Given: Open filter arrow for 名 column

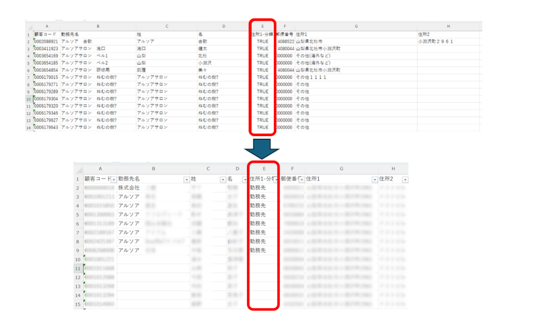Looking at the screenshot, I should coord(243,180).
